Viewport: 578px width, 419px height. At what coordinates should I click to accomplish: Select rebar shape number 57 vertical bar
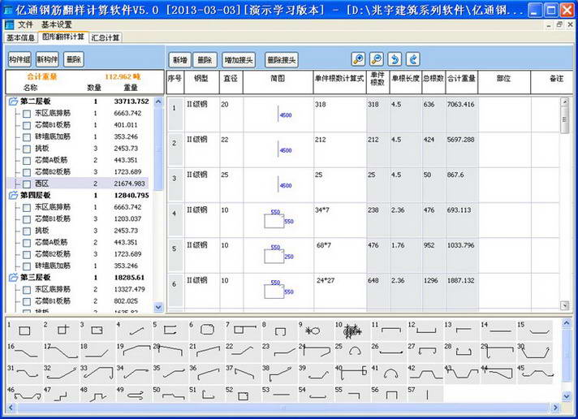click(x=425, y=395)
